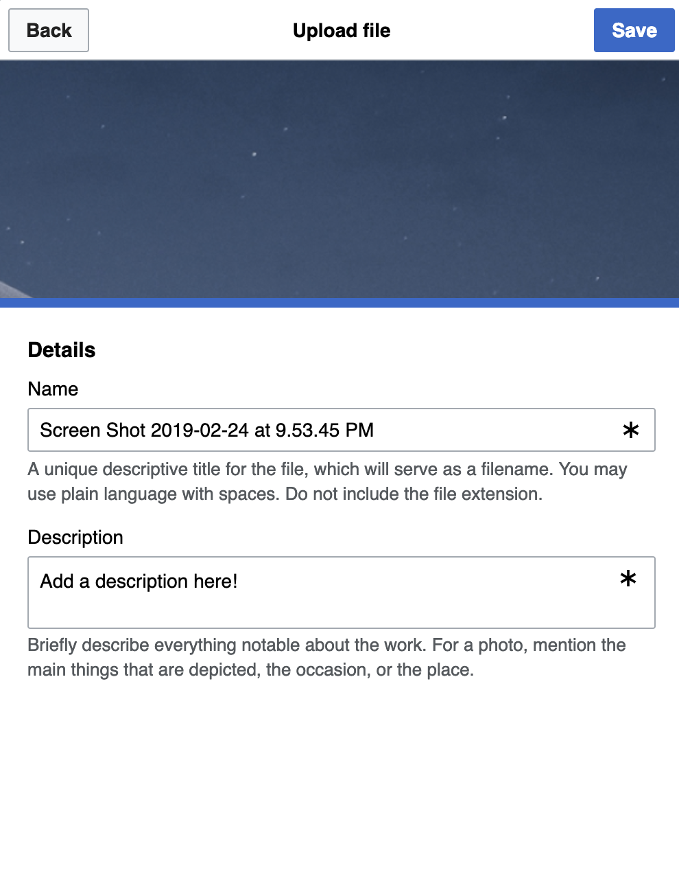Click the Back button
The height and width of the screenshot is (883, 679).
click(49, 30)
